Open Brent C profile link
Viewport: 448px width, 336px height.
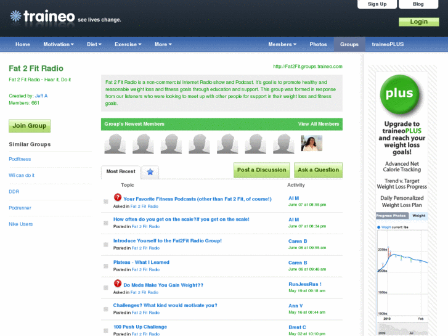(297, 327)
